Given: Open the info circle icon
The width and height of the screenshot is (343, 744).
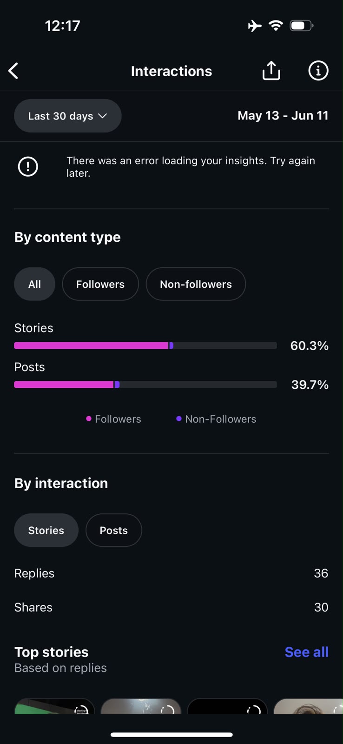Looking at the screenshot, I should [318, 71].
